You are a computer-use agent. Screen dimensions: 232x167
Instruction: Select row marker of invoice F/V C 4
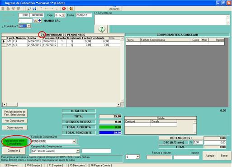(4, 41)
